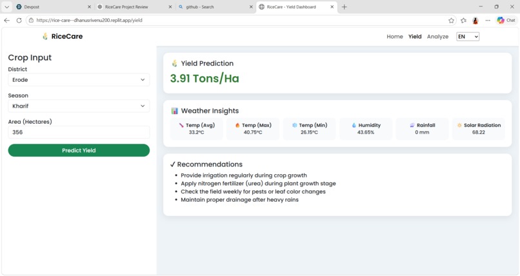
Task: Click the 40.75°C max temperature value
Action: pyautogui.click(x=253, y=132)
